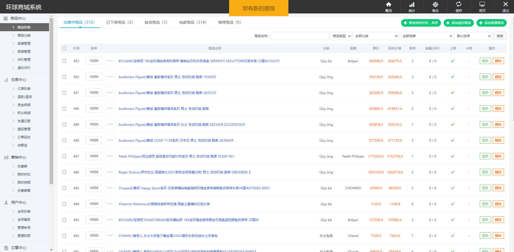The image size is (514, 252).
Task: Click the 缓存 cache refresh icon
Action: pos(459,4)
